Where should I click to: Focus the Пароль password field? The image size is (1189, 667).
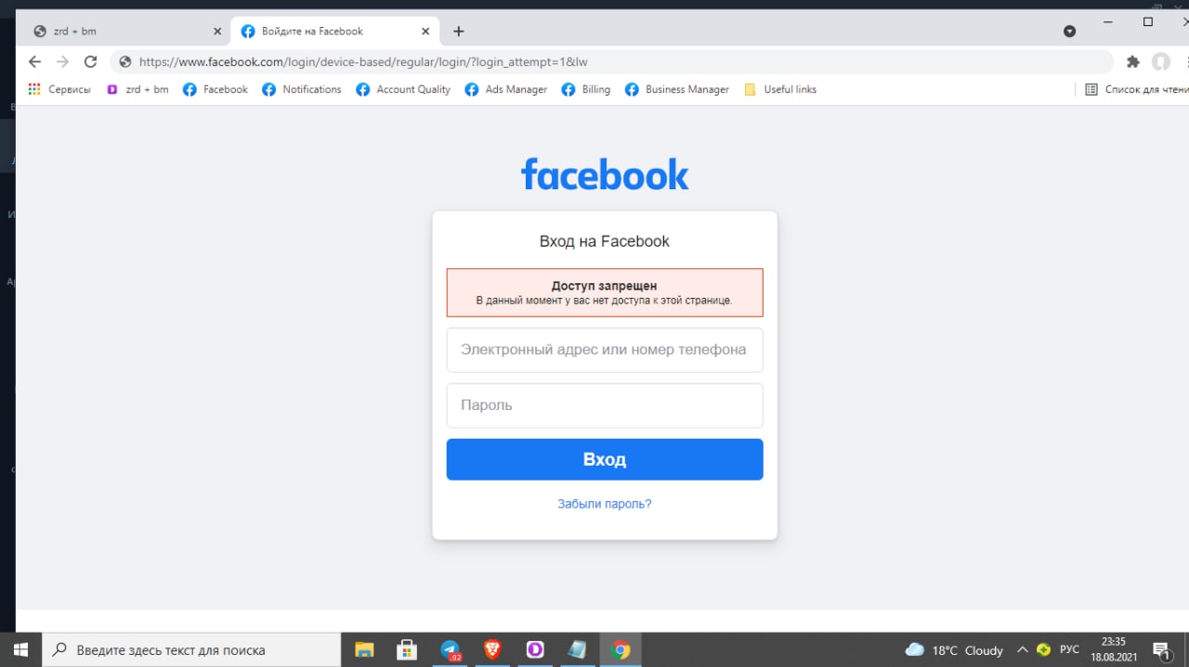(605, 405)
